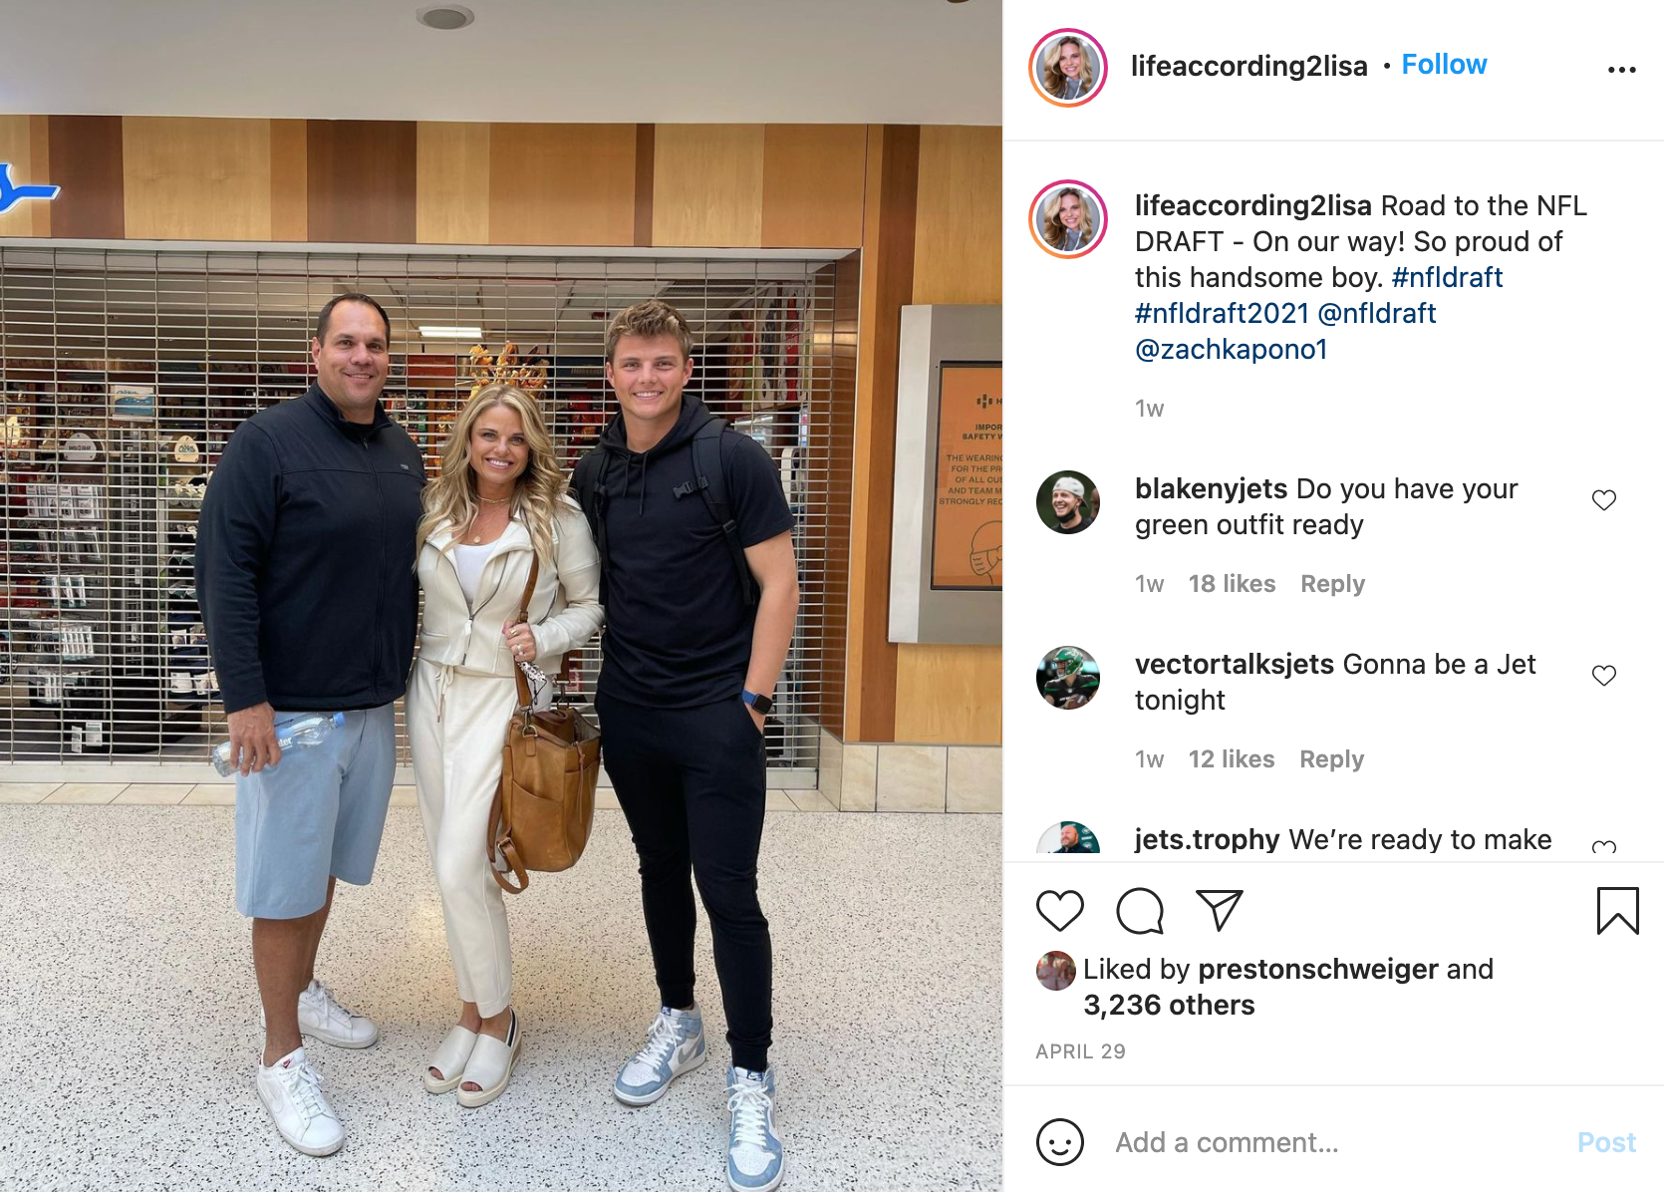Reply to vectortalksjets comment
Screen dimensions: 1664x1192
click(x=1331, y=759)
